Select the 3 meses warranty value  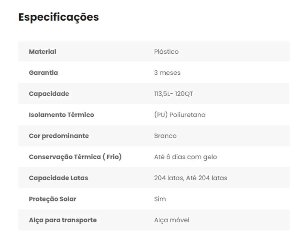(x=167, y=73)
